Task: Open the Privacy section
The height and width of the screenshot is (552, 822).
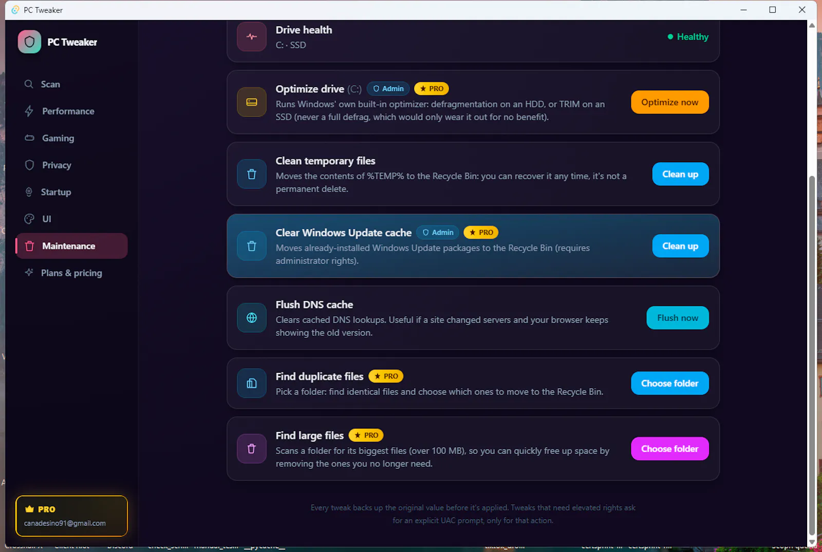Action: [x=71, y=165]
